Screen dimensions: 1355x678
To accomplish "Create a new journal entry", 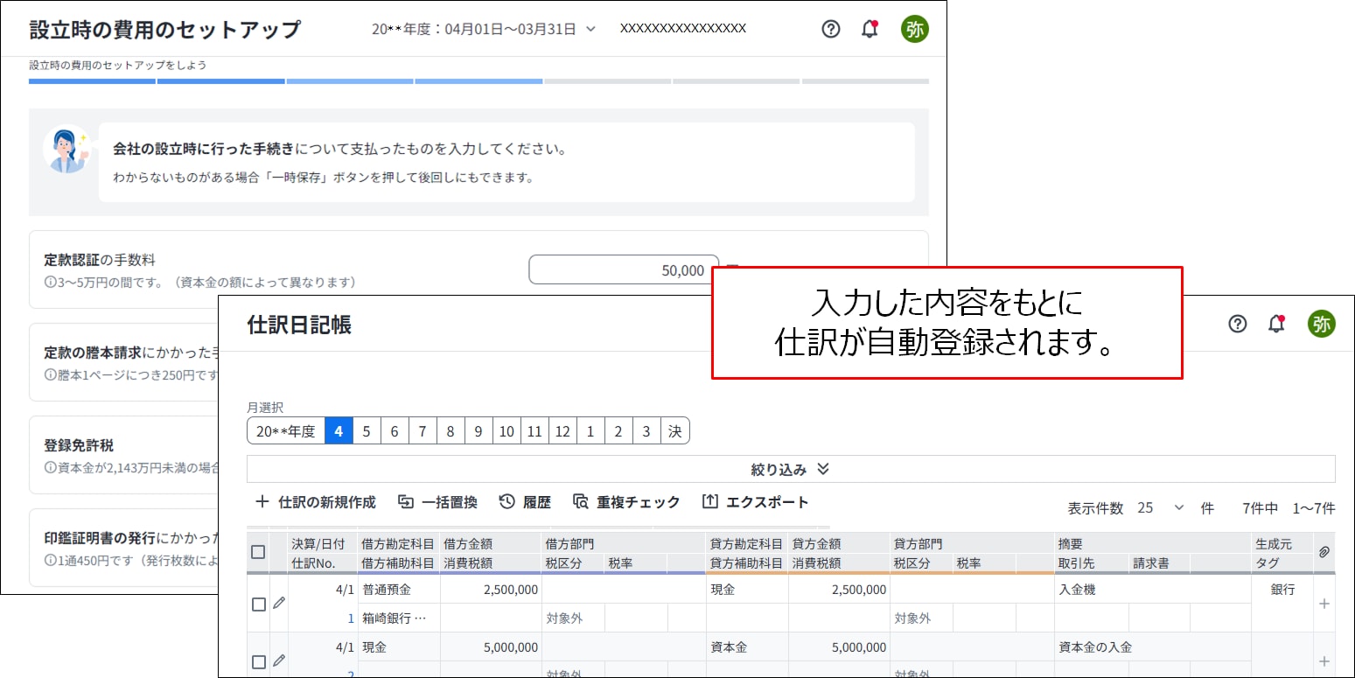I will pos(315,502).
